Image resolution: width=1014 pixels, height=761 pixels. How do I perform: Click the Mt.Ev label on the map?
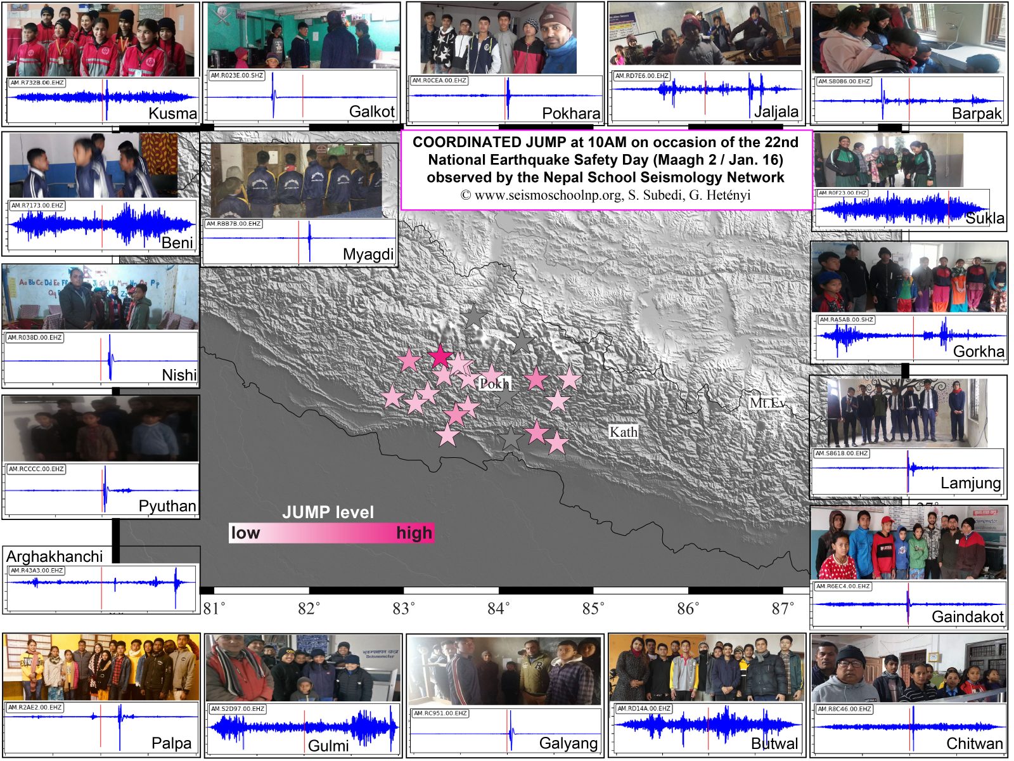[x=767, y=403]
